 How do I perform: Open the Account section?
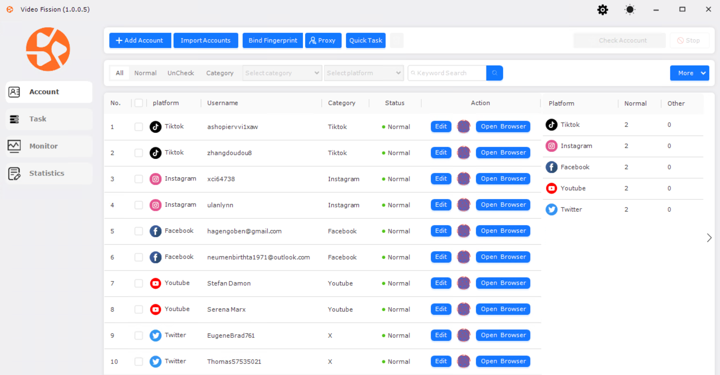(x=49, y=92)
